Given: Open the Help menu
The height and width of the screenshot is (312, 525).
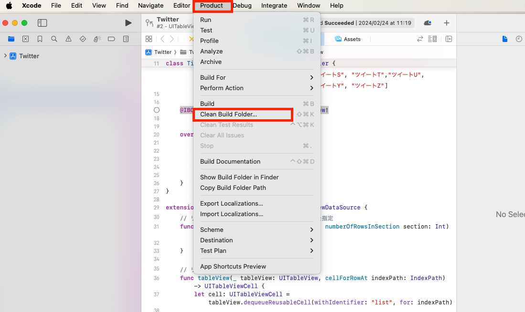Looking at the screenshot, I should 336,5.
